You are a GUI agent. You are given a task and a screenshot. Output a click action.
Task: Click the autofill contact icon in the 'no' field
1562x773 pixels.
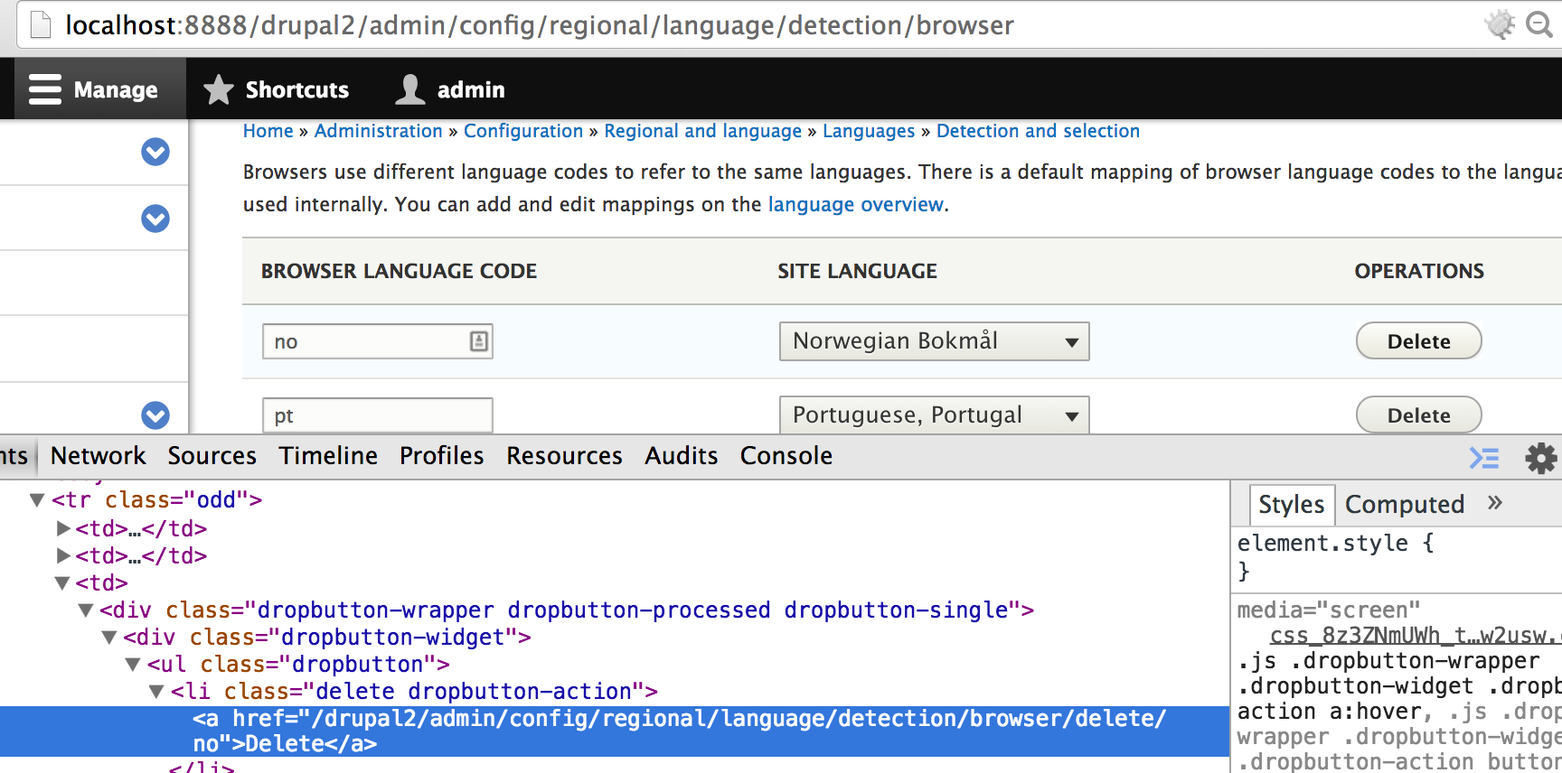[478, 341]
